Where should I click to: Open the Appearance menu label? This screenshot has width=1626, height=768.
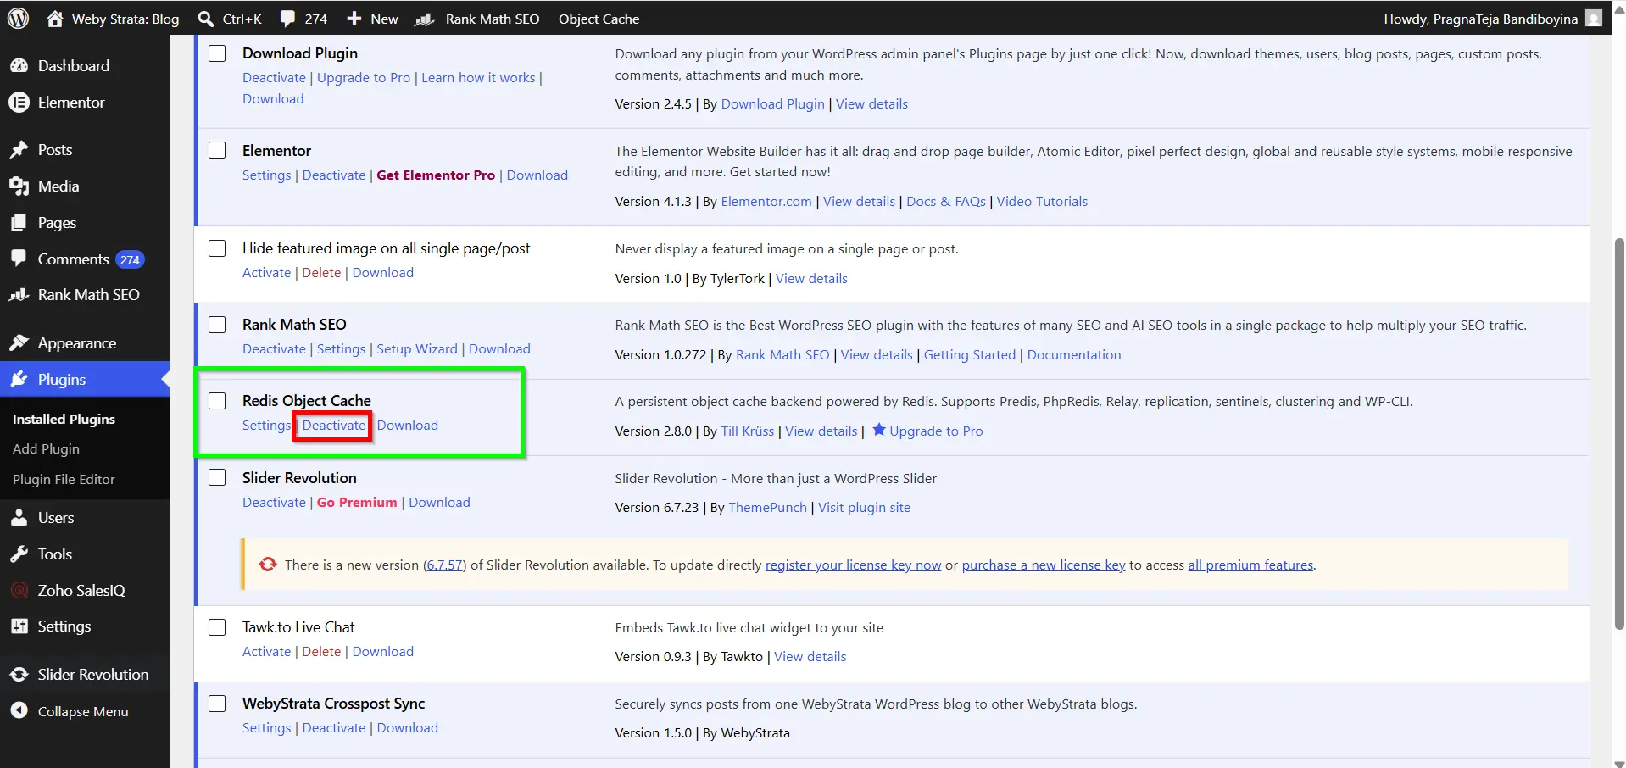[x=77, y=343]
